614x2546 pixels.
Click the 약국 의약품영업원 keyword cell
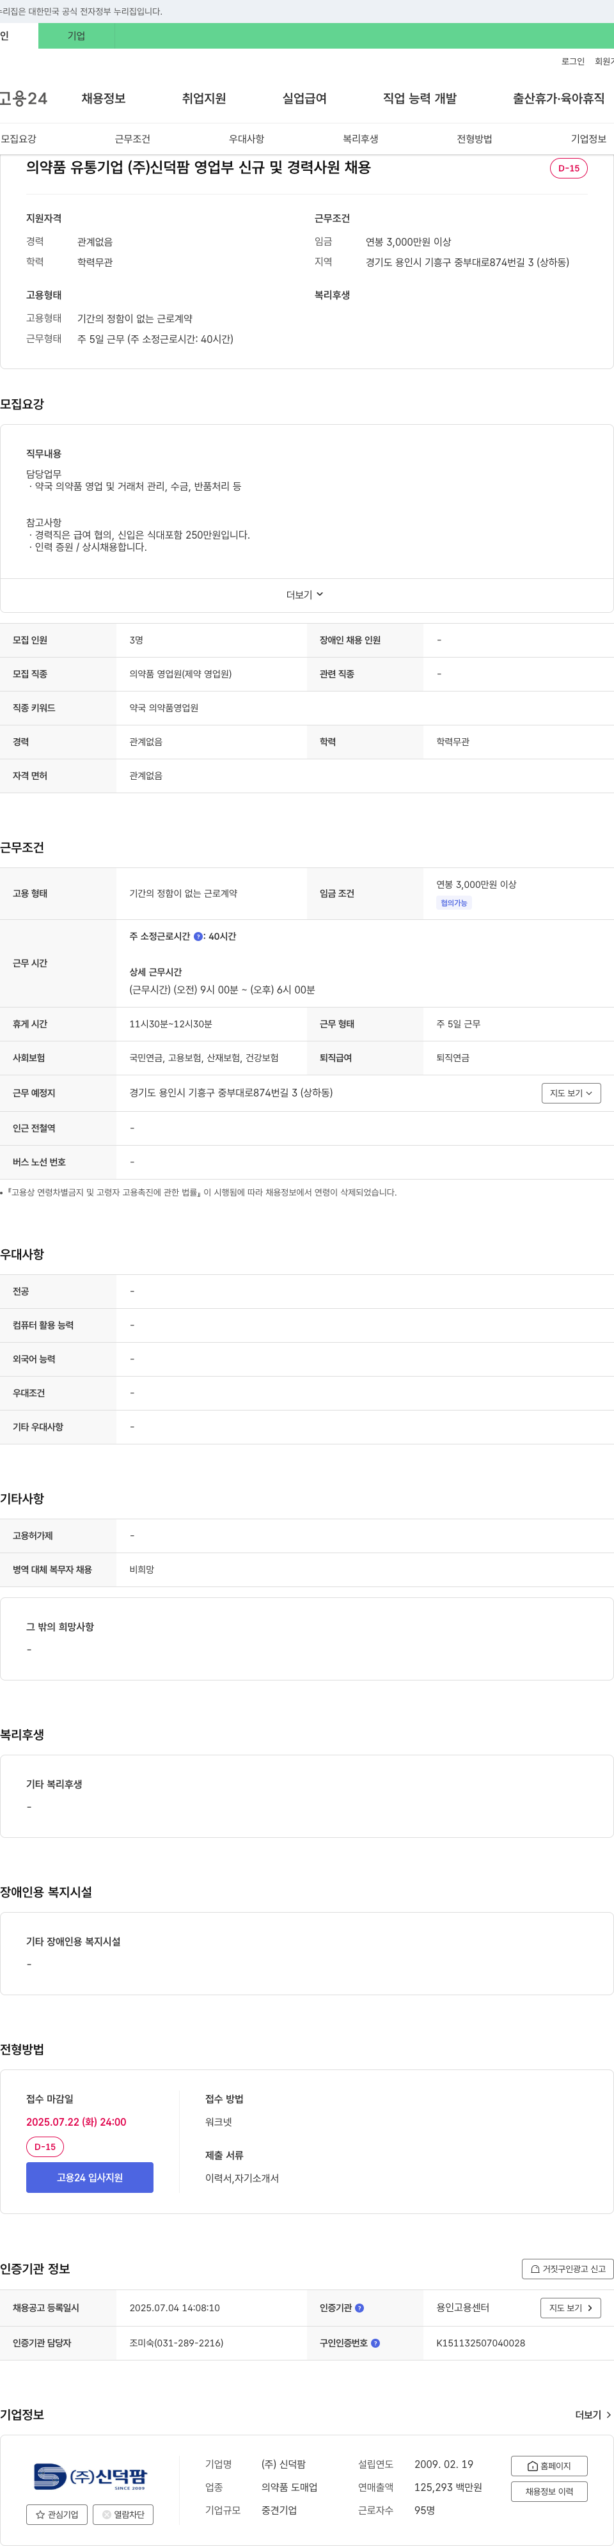click(x=164, y=708)
